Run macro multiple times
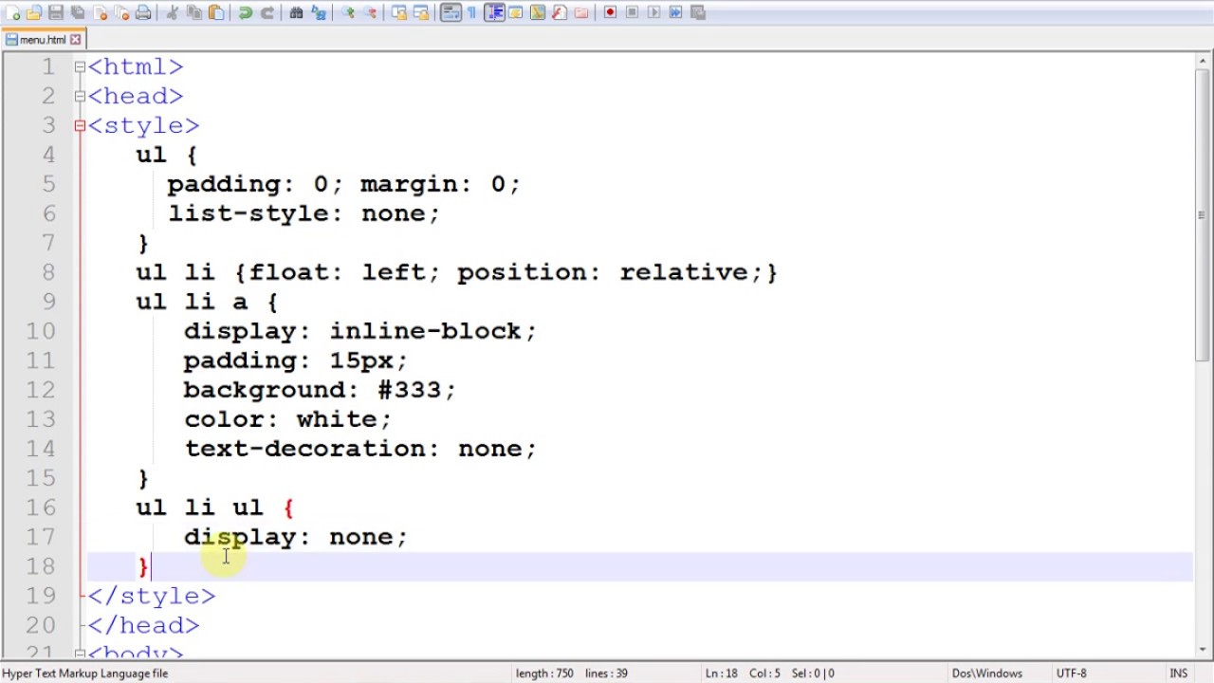The height and width of the screenshot is (683, 1214). (x=675, y=12)
